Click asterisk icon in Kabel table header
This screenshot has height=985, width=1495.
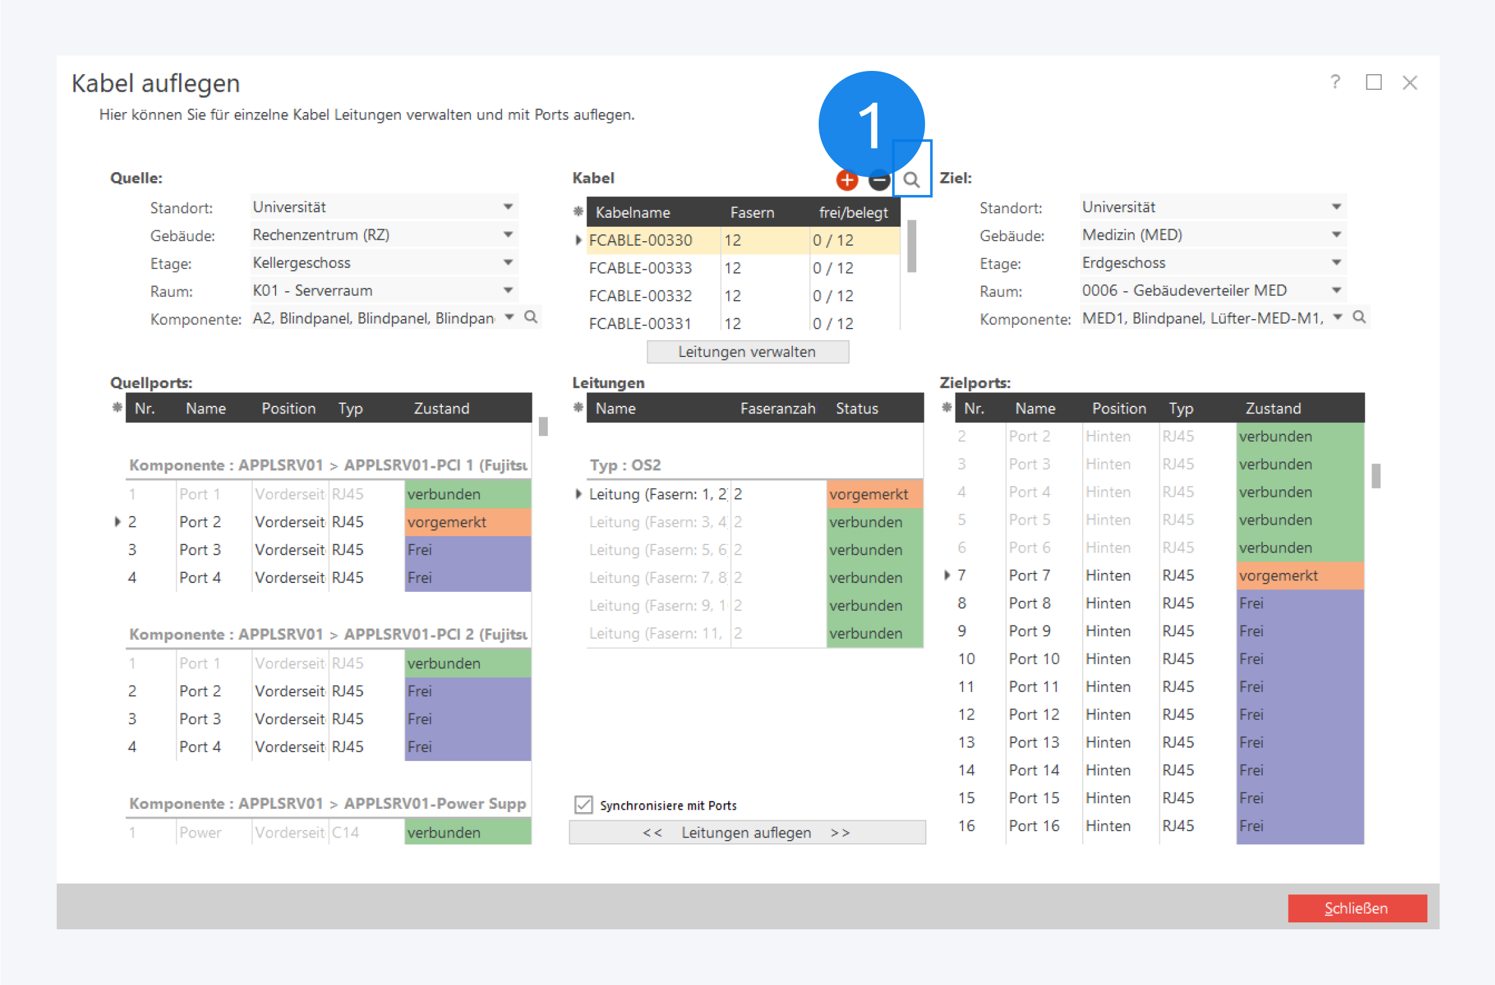point(578,211)
